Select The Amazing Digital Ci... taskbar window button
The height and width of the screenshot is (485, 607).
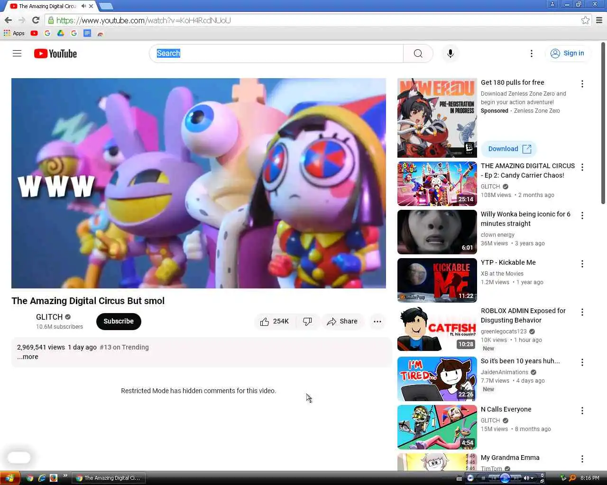[109, 478]
